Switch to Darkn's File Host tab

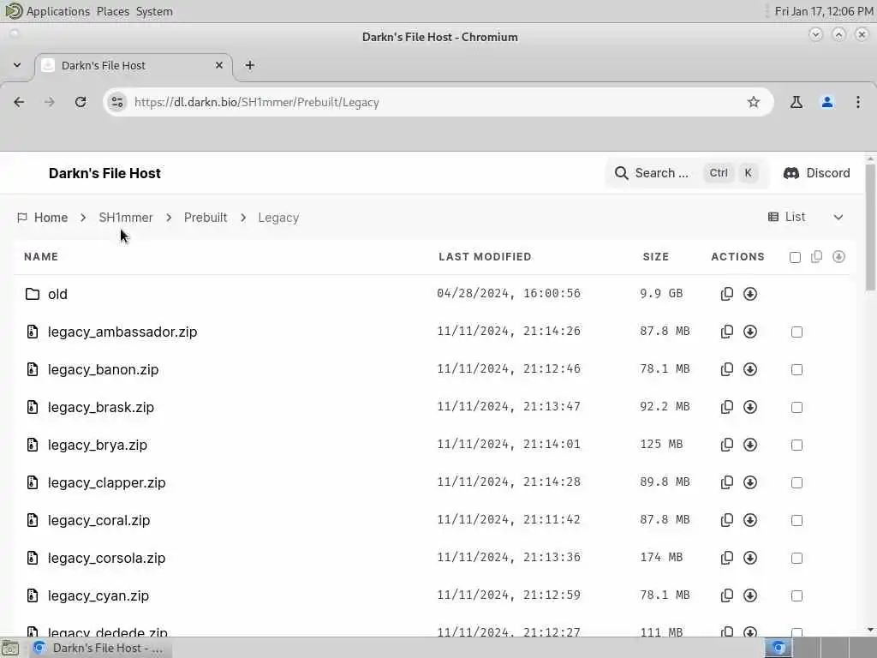[x=133, y=65]
